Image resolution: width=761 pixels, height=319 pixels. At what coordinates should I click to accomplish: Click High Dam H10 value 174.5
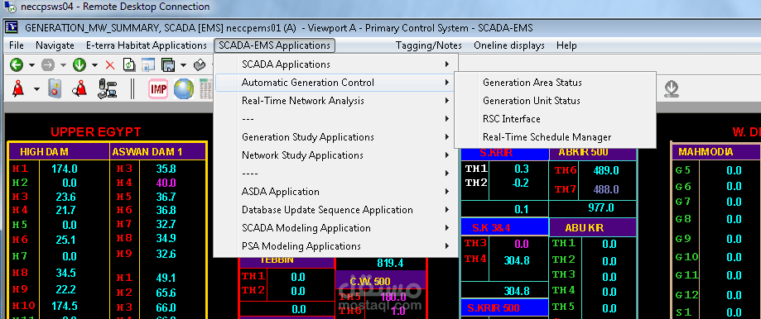click(x=65, y=307)
